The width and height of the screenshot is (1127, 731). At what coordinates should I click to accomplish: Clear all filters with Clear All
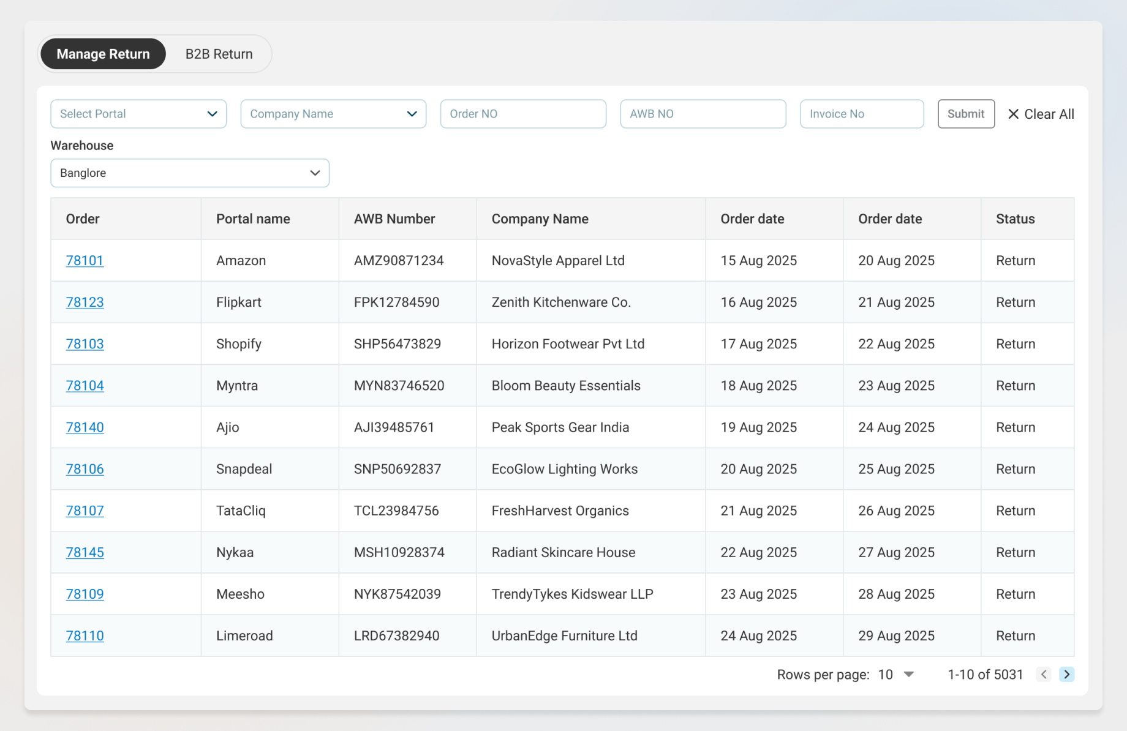click(x=1041, y=114)
